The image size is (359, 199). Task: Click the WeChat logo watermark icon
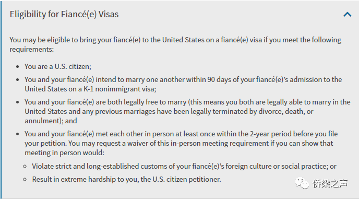302,183
